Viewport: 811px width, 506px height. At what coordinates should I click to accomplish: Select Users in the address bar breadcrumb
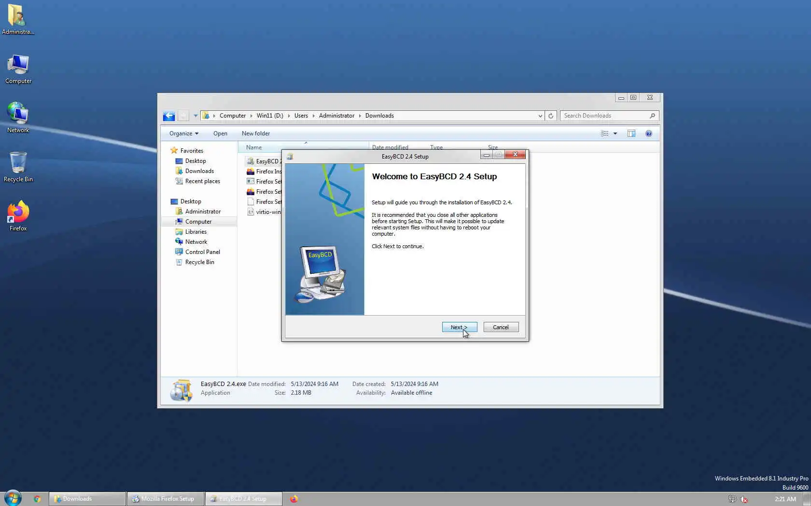point(301,116)
